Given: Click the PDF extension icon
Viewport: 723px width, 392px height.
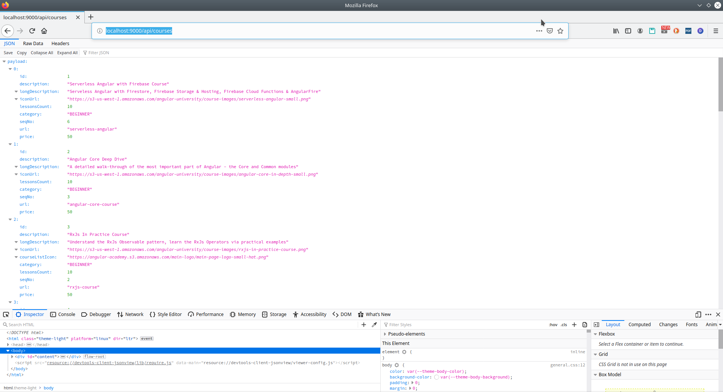Looking at the screenshot, I should [688, 31].
